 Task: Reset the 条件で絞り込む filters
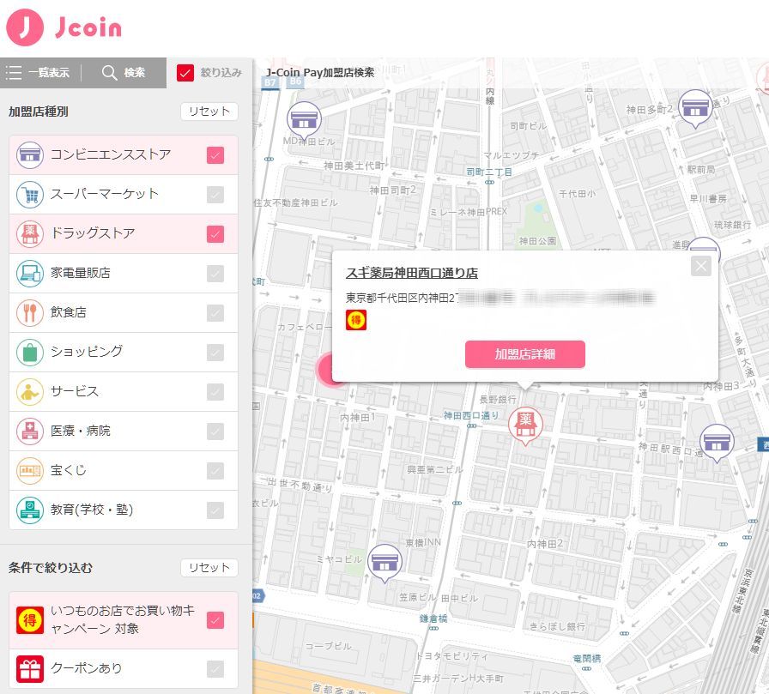(x=209, y=568)
